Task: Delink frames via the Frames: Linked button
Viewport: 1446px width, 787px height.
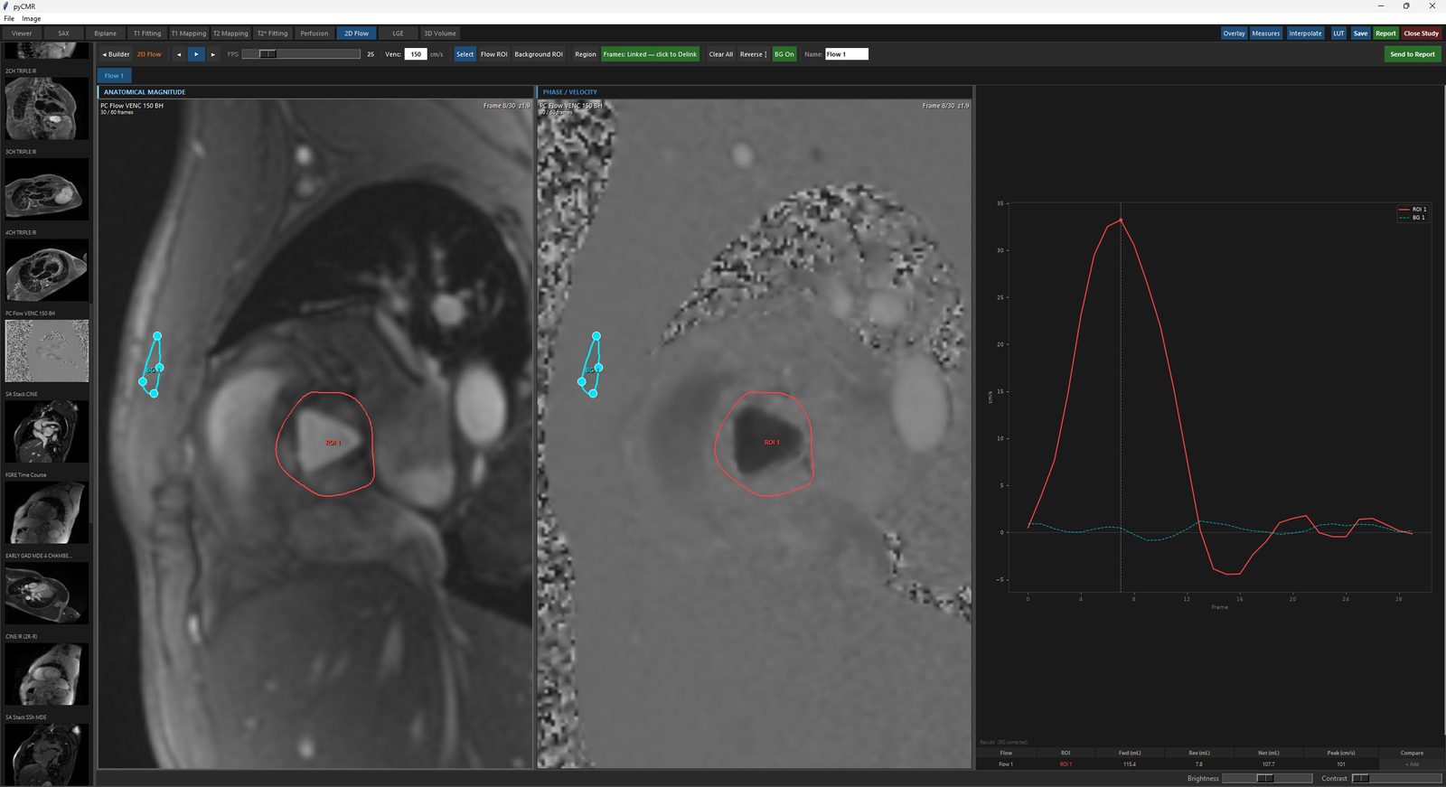Action: coord(650,54)
